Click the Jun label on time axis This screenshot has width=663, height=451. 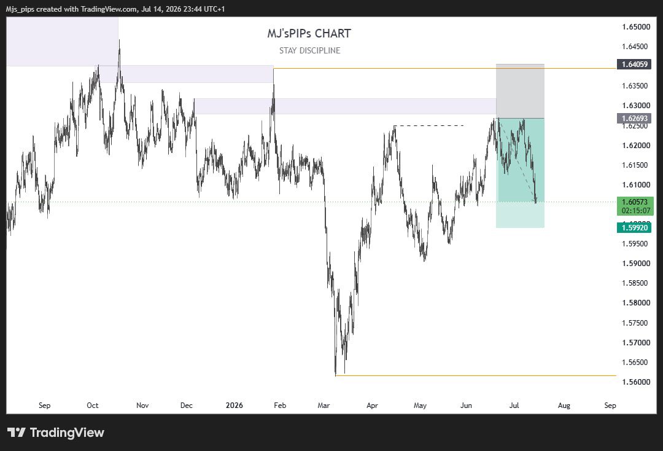[466, 406]
